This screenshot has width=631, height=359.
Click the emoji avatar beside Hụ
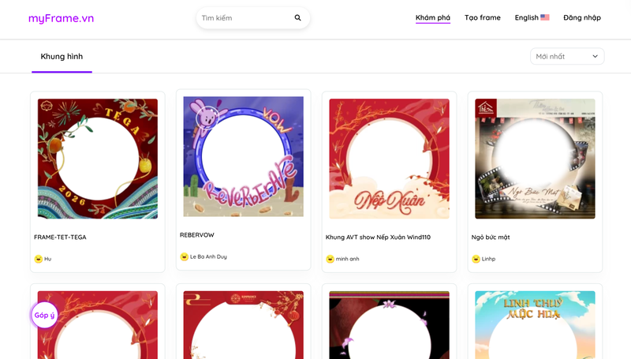click(x=39, y=259)
